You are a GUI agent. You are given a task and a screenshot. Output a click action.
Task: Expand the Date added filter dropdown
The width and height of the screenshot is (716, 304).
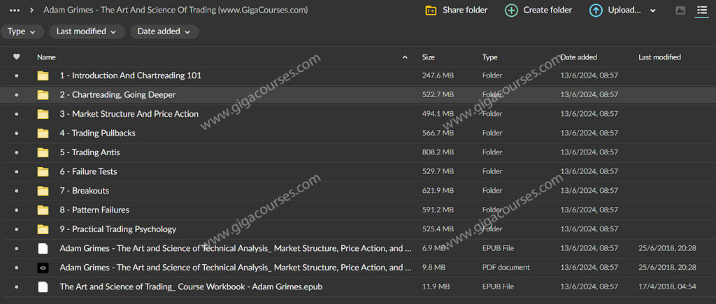click(164, 31)
